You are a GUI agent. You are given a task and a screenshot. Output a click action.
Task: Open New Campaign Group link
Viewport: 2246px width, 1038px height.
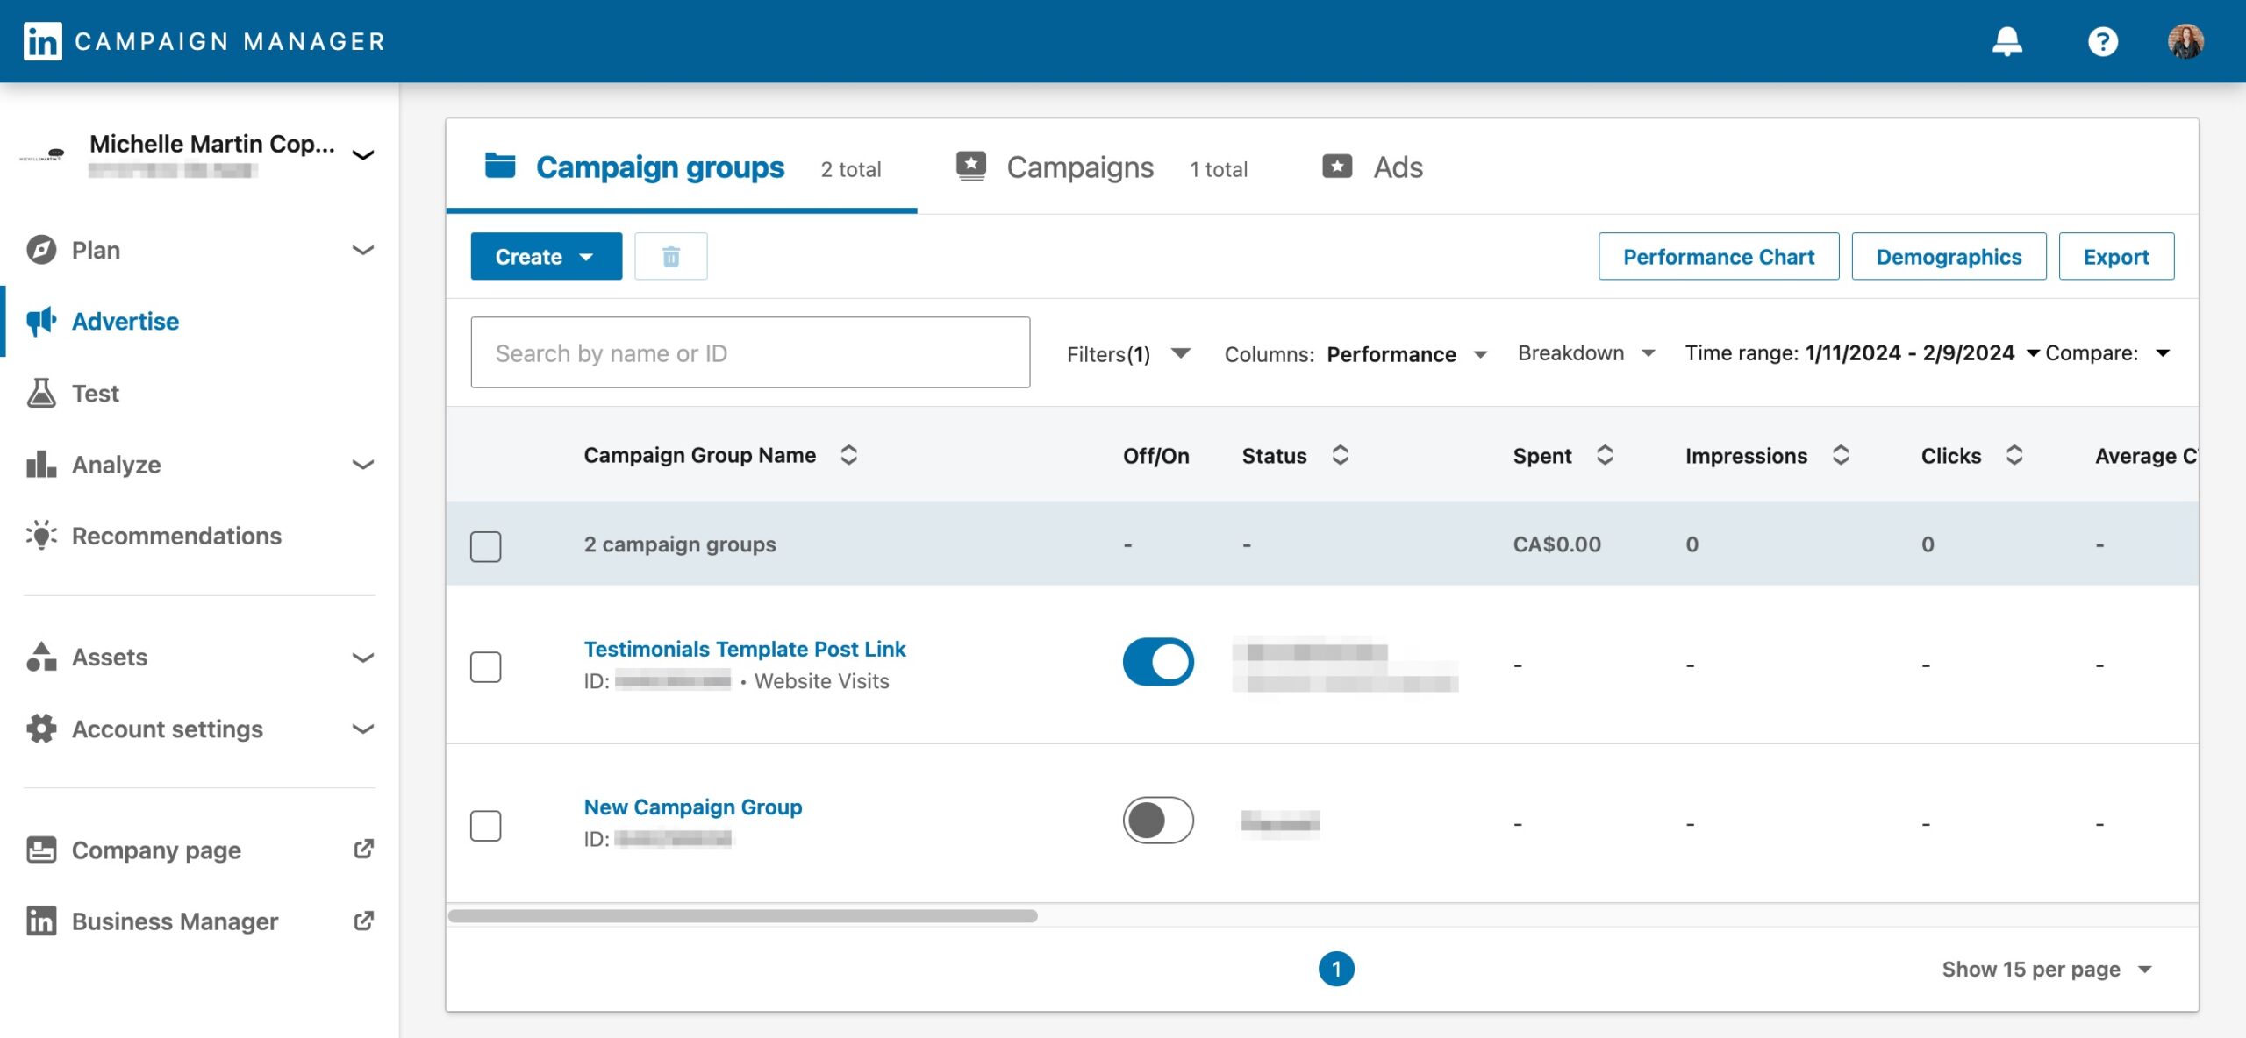coord(693,807)
